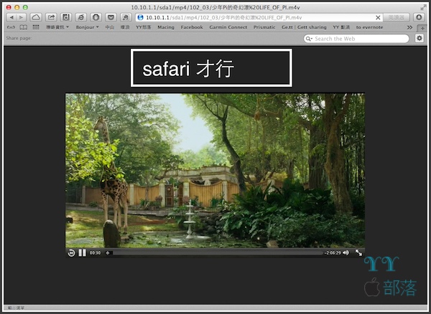Rewind video 30 seconds
431x314 pixels.
[x=71, y=253]
